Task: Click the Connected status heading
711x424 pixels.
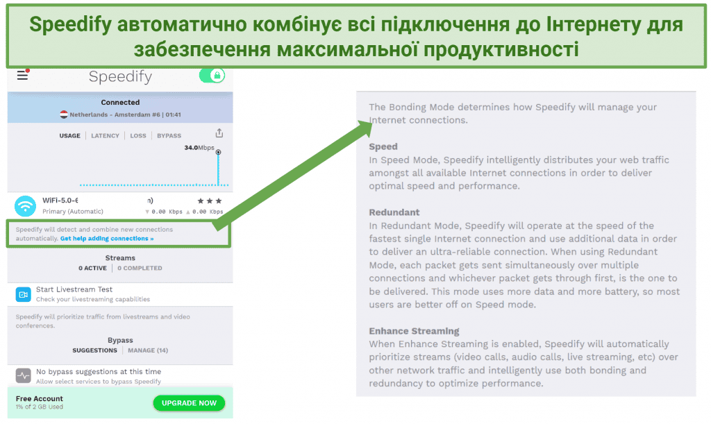Action: coord(120,103)
